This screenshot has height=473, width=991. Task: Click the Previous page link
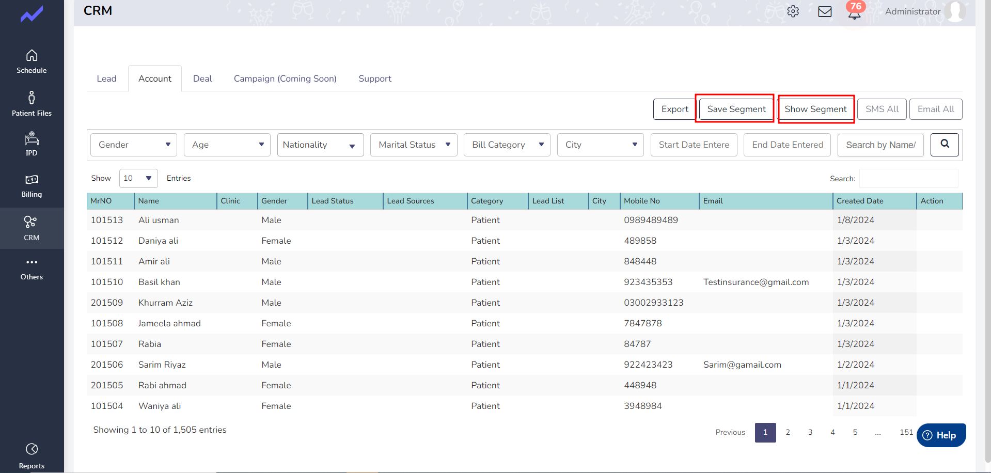click(730, 432)
